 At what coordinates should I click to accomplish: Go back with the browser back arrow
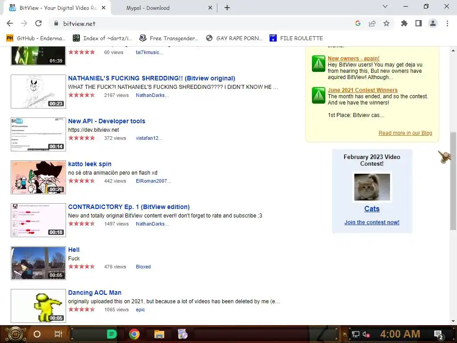point(10,24)
